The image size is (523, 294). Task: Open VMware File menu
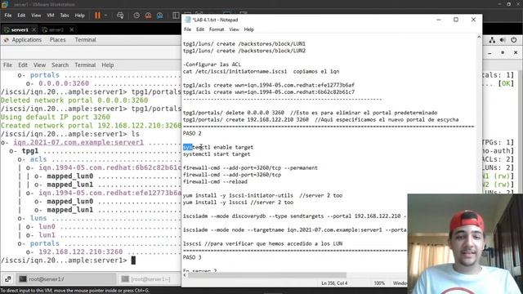(8, 16)
